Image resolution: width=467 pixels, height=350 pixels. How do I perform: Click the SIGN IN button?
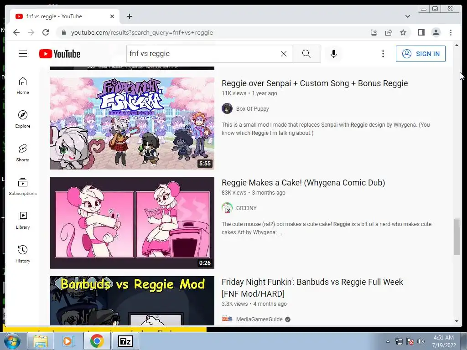point(420,54)
